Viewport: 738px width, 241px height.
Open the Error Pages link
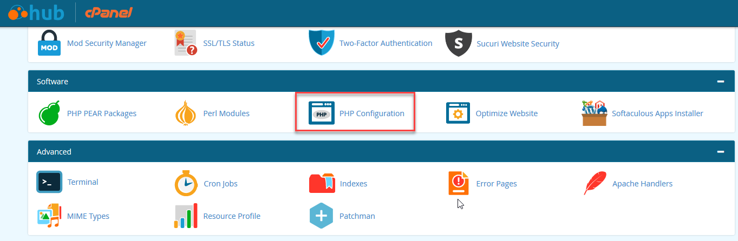[x=496, y=184]
